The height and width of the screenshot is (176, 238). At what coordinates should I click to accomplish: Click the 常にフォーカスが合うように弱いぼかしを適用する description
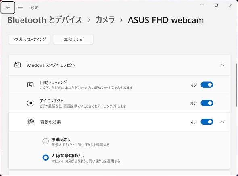click(86, 161)
